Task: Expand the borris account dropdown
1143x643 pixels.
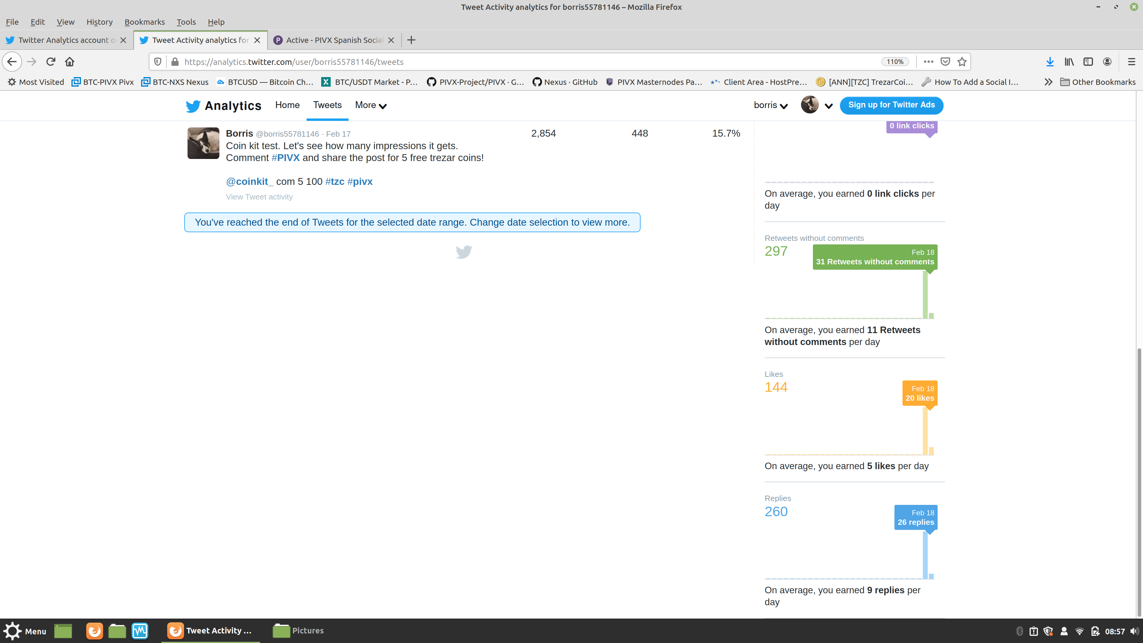Action: 771,105
